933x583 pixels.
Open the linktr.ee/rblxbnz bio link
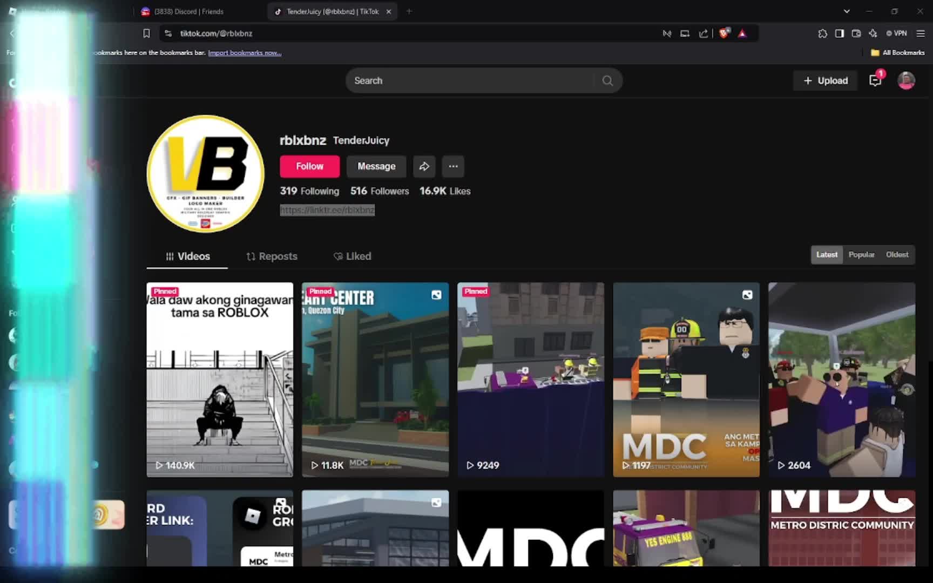327,210
